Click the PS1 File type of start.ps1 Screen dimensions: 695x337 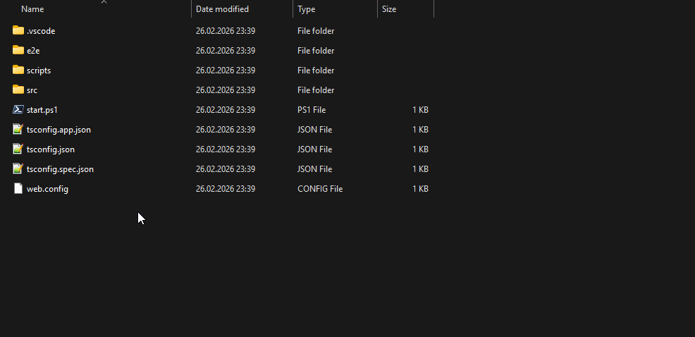coord(312,110)
